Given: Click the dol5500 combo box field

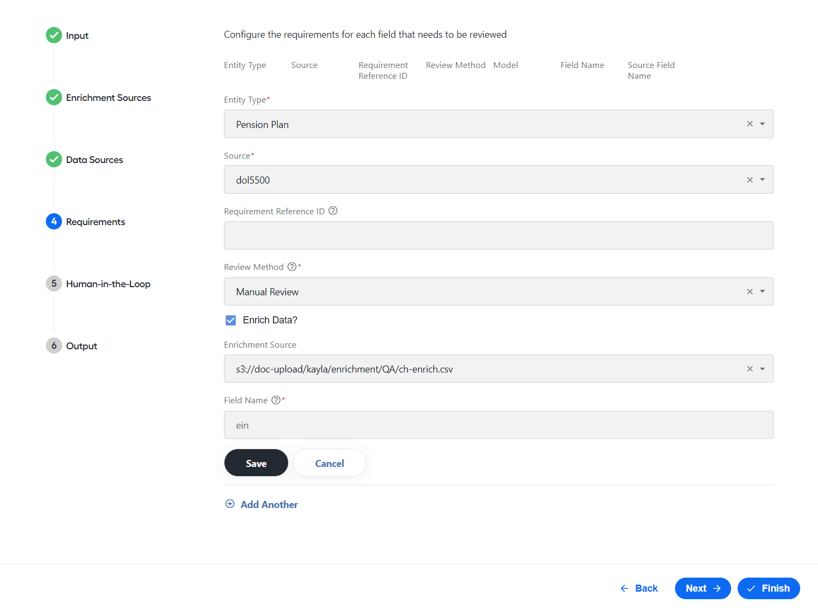Looking at the screenshot, I should click(x=499, y=180).
